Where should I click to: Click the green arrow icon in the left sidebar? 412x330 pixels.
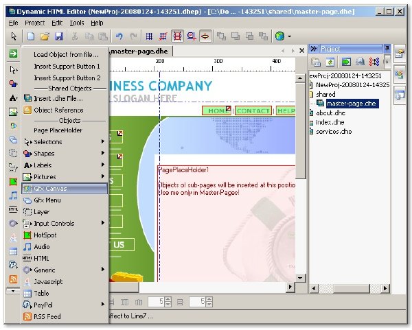(x=13, y=54)
